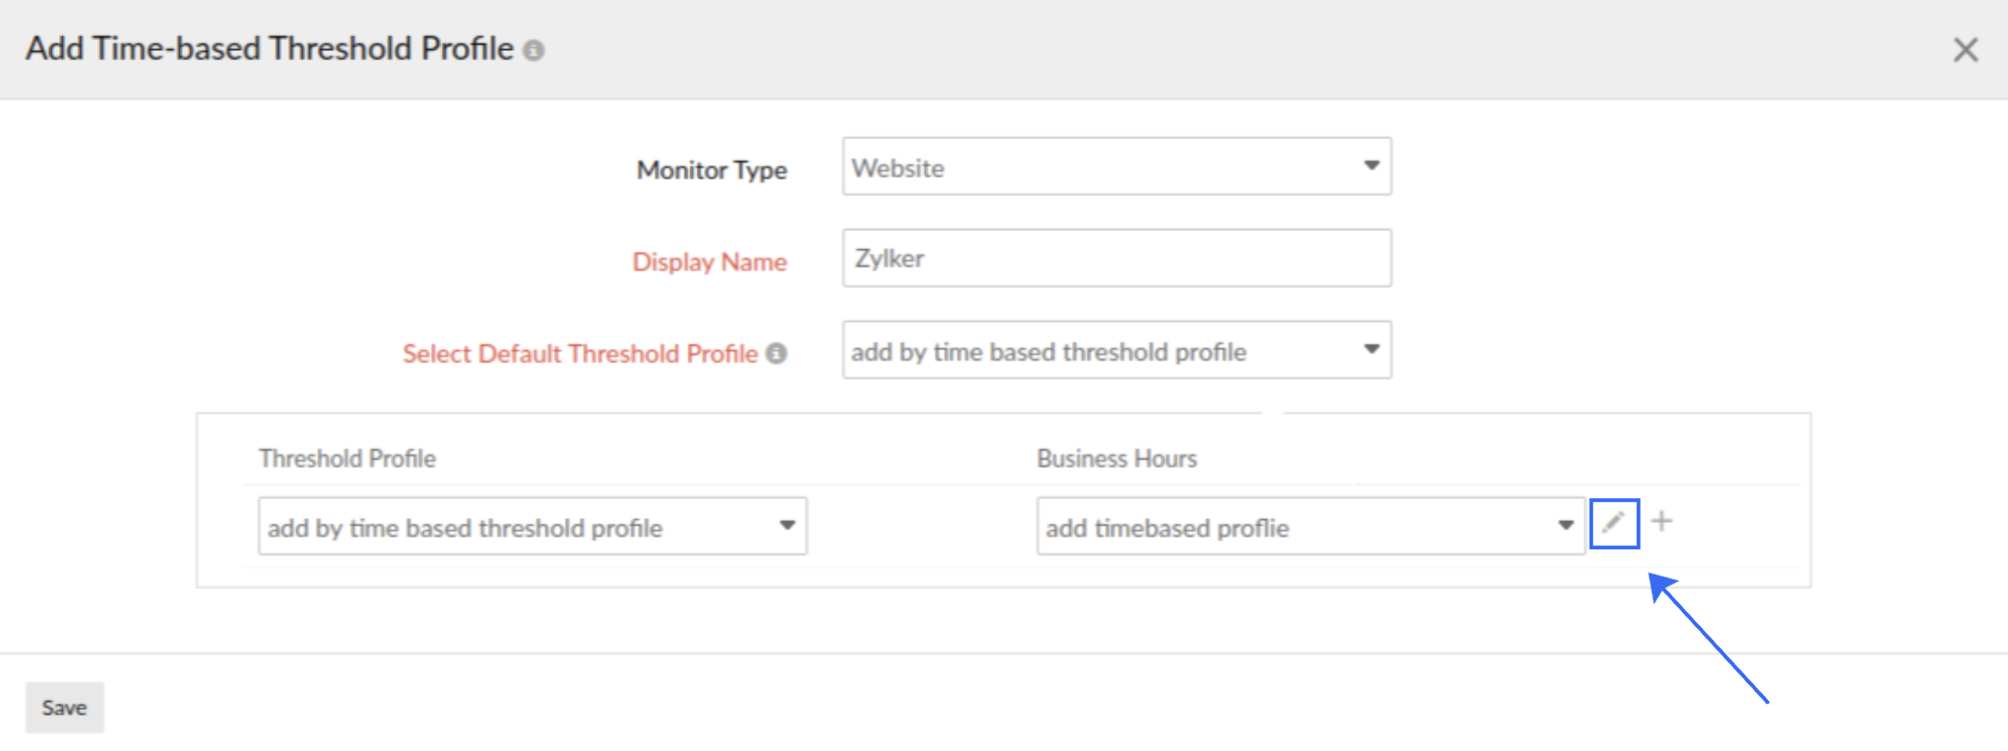The width and height of the screenshot is (2008, 751).
Task: Click the red Display Name label
Action: click(709, 262)
